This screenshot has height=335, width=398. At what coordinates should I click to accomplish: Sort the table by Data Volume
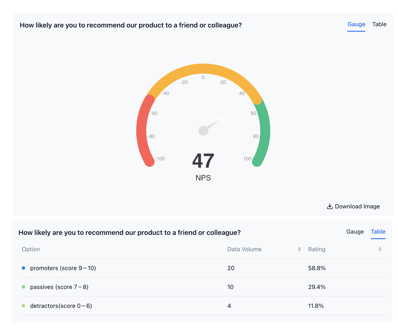pos(245,249)
